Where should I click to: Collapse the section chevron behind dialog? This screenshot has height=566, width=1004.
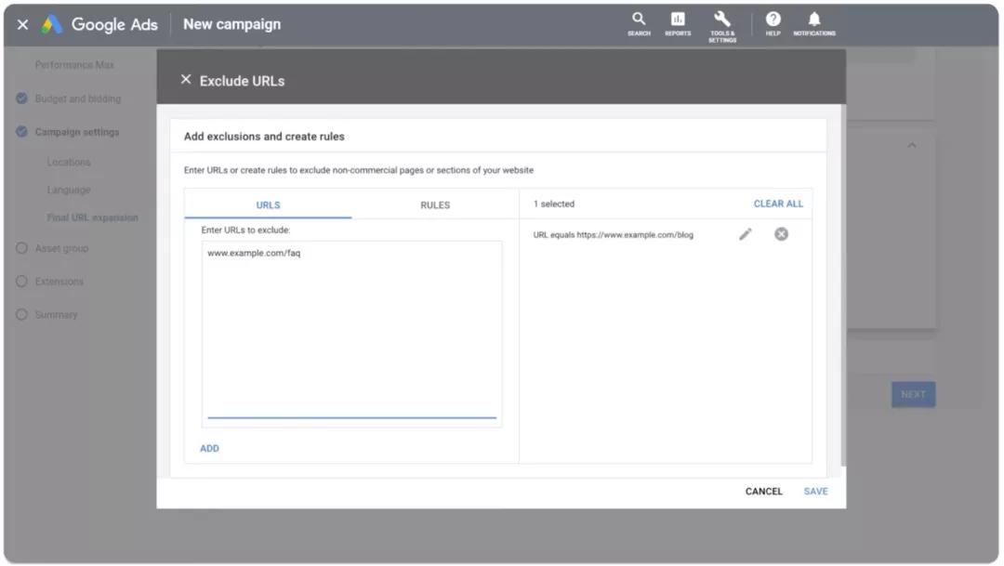point(911,145)
